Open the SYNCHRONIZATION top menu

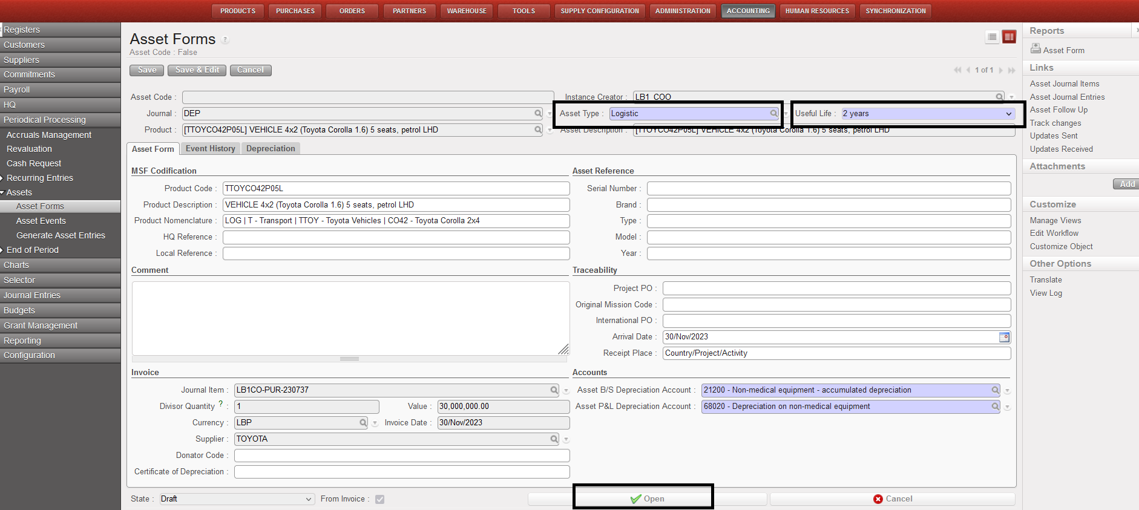click(896, 11)
